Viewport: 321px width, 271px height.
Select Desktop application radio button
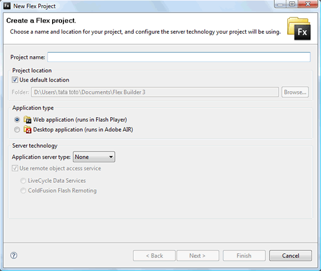coord(17,130)
